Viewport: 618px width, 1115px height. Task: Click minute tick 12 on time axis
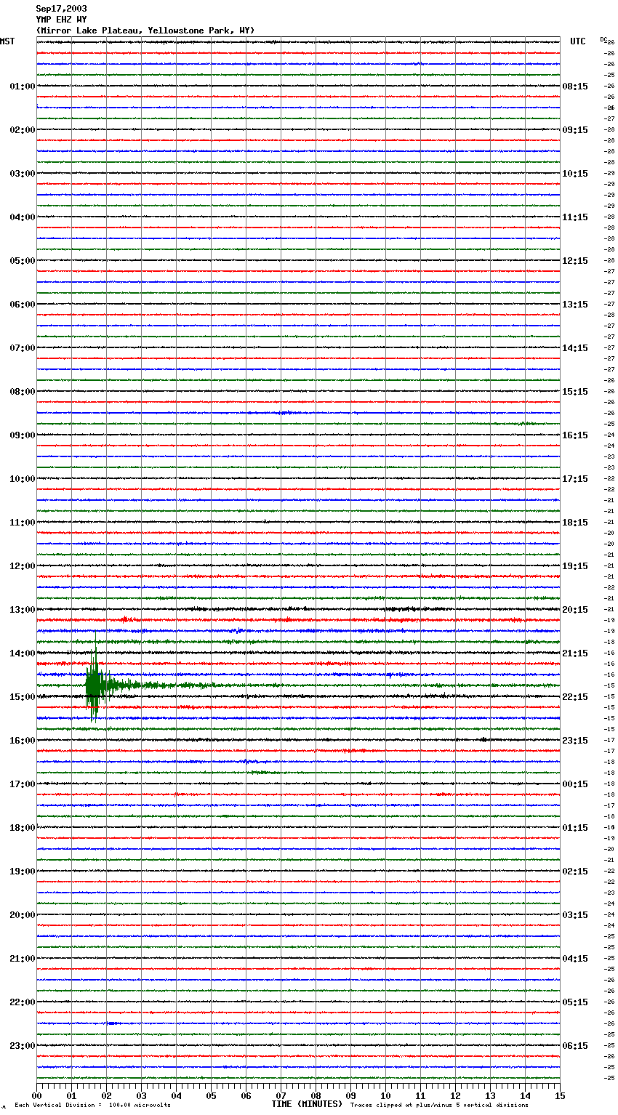point(455,1095)
